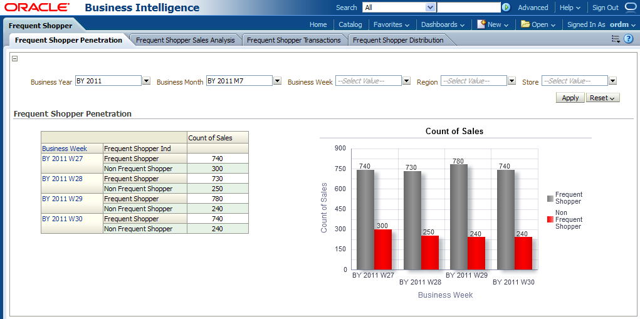Click the Apply button

click(570, 98)
